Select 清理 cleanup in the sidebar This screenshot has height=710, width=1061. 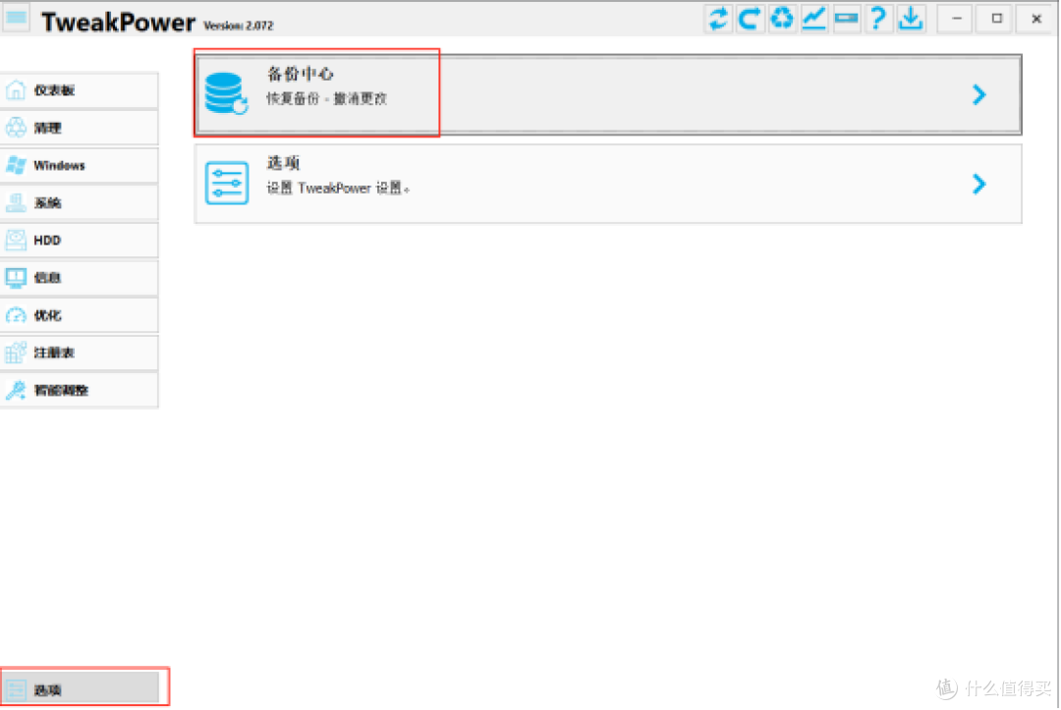point(80,128)
